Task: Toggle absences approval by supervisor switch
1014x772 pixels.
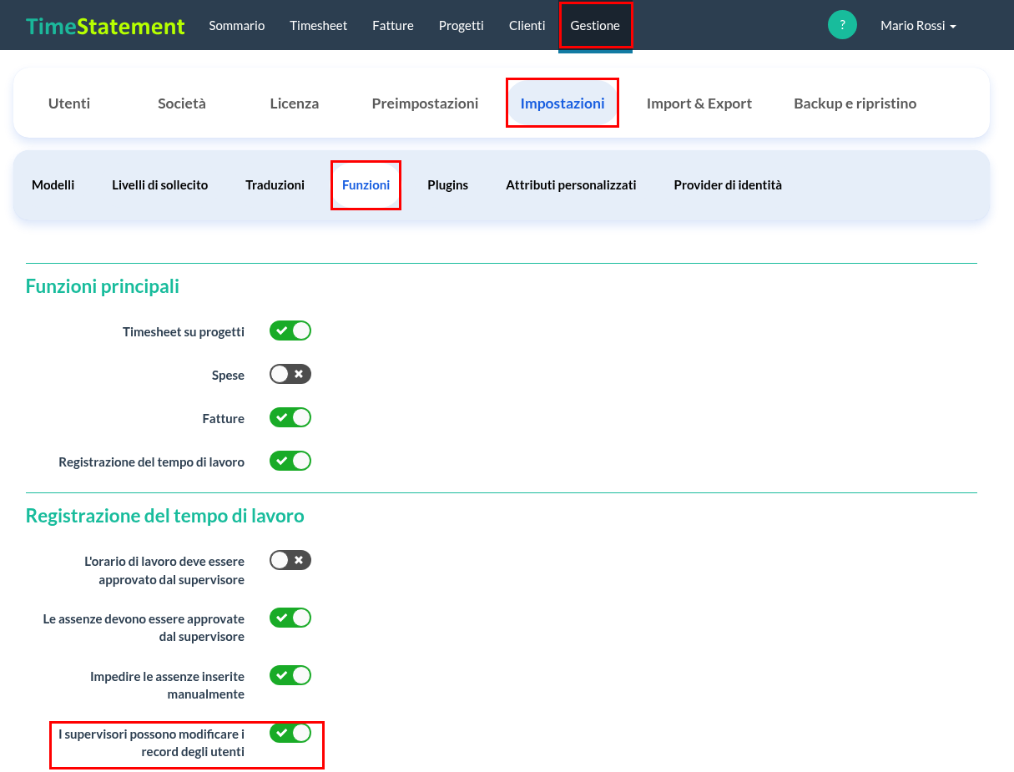Action: point(290,618)
